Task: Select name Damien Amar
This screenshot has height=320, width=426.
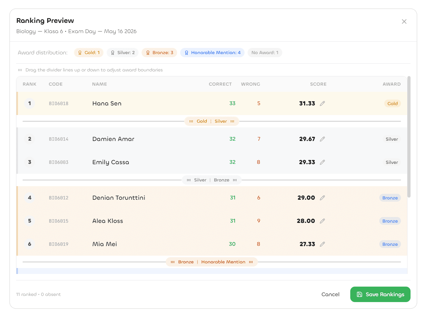Action: [x=113, y=139]
